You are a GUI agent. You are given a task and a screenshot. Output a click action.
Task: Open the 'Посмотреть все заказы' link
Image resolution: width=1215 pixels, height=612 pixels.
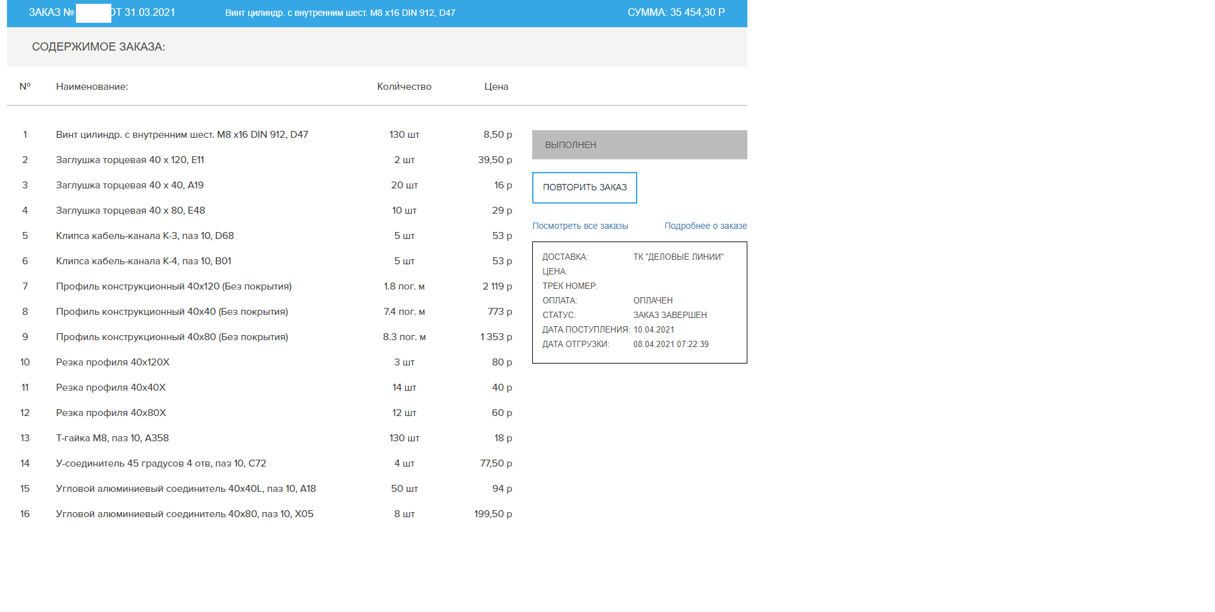click(580, 226)
